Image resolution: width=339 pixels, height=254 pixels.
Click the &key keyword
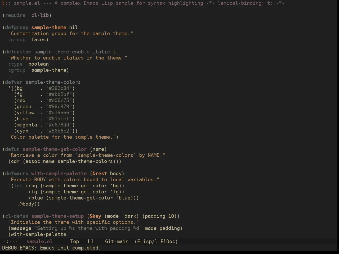pos(95,216)
